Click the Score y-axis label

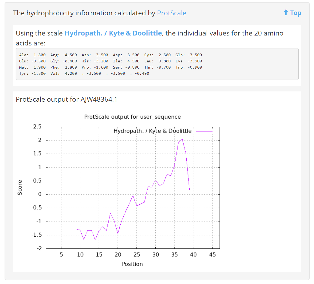point(20,187)
